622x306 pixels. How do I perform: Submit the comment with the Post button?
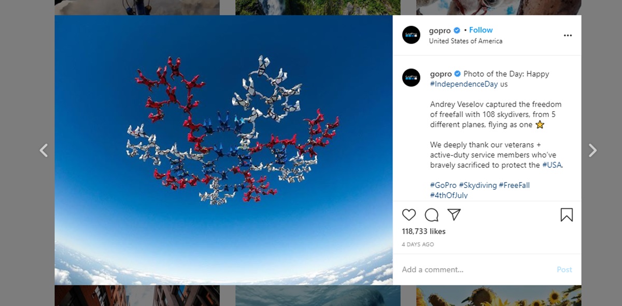tap(564, 270)
